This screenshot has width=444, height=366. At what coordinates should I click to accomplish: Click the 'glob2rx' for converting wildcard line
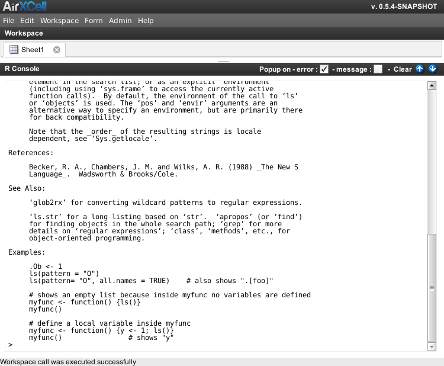click(x=165, y=203)
